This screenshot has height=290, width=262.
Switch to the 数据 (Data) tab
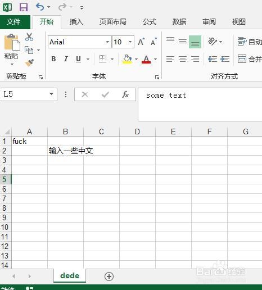click(179, 22)
